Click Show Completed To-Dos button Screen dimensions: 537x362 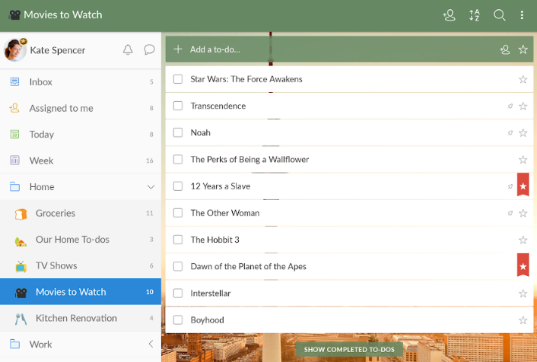point(349,350)
